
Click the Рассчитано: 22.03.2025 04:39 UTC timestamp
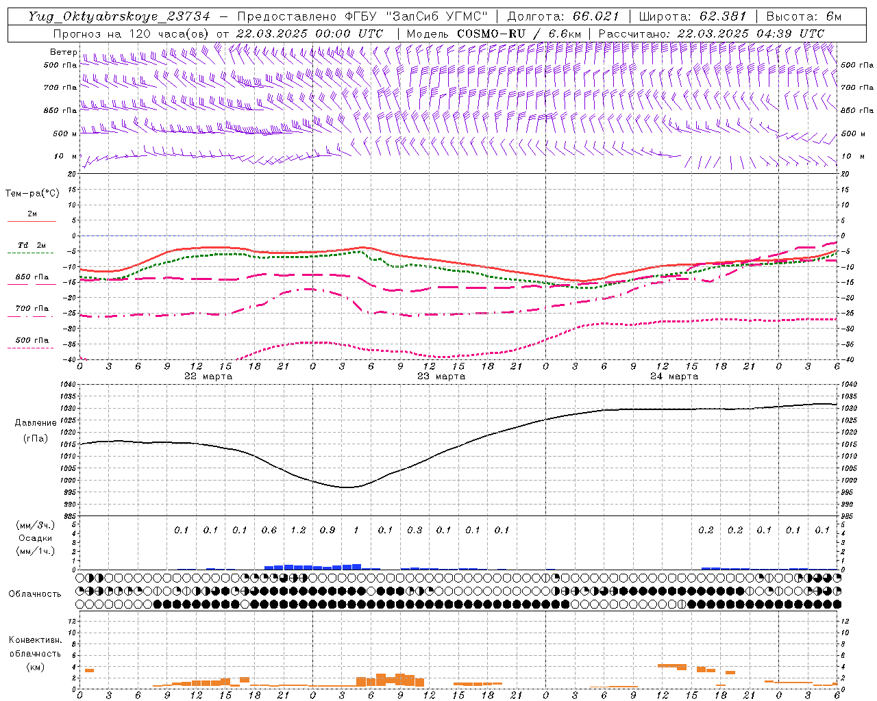pyautogui.click(x=711, y=34)
